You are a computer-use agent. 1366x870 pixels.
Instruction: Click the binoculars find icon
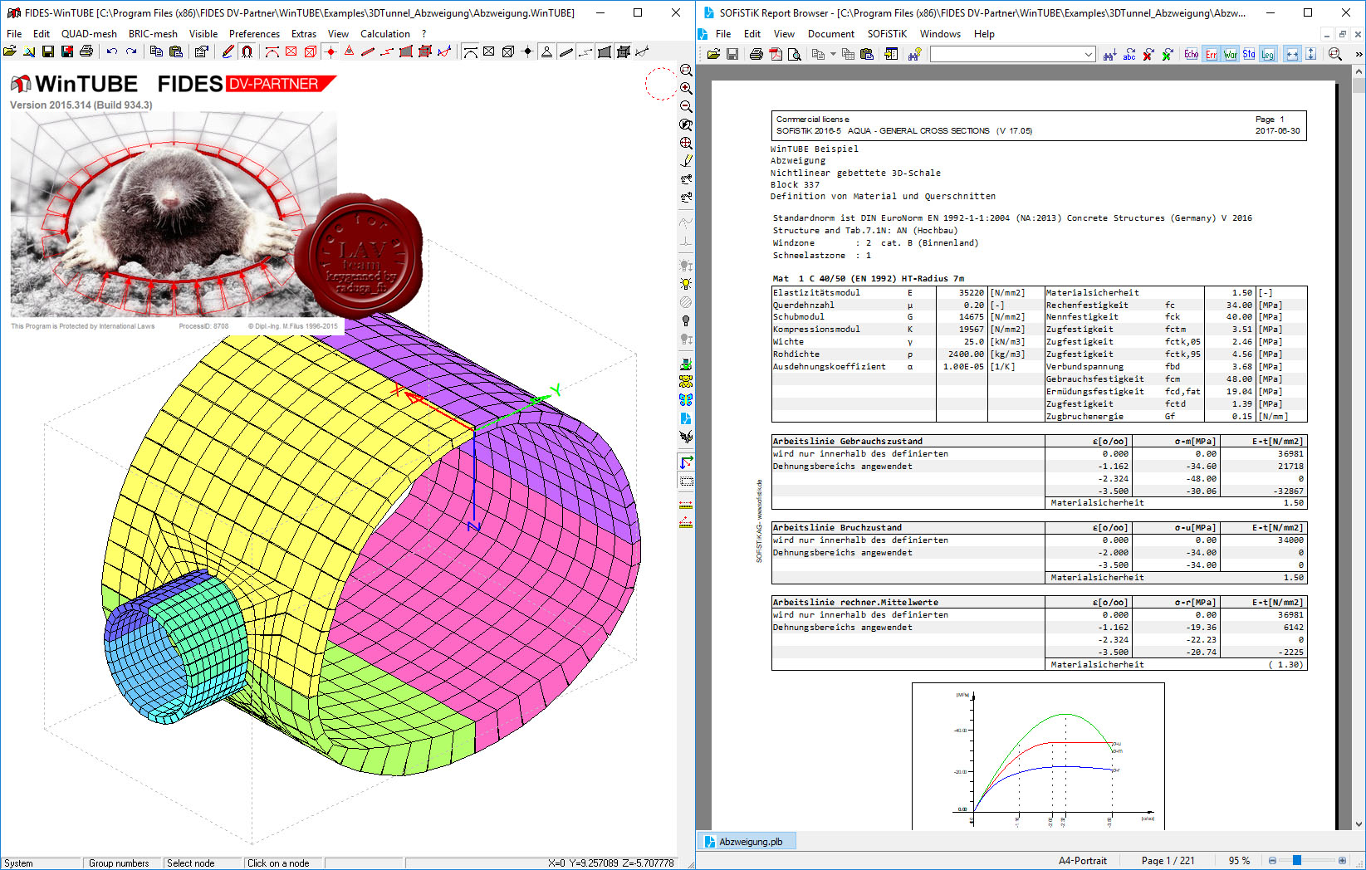pos(1109,54)
